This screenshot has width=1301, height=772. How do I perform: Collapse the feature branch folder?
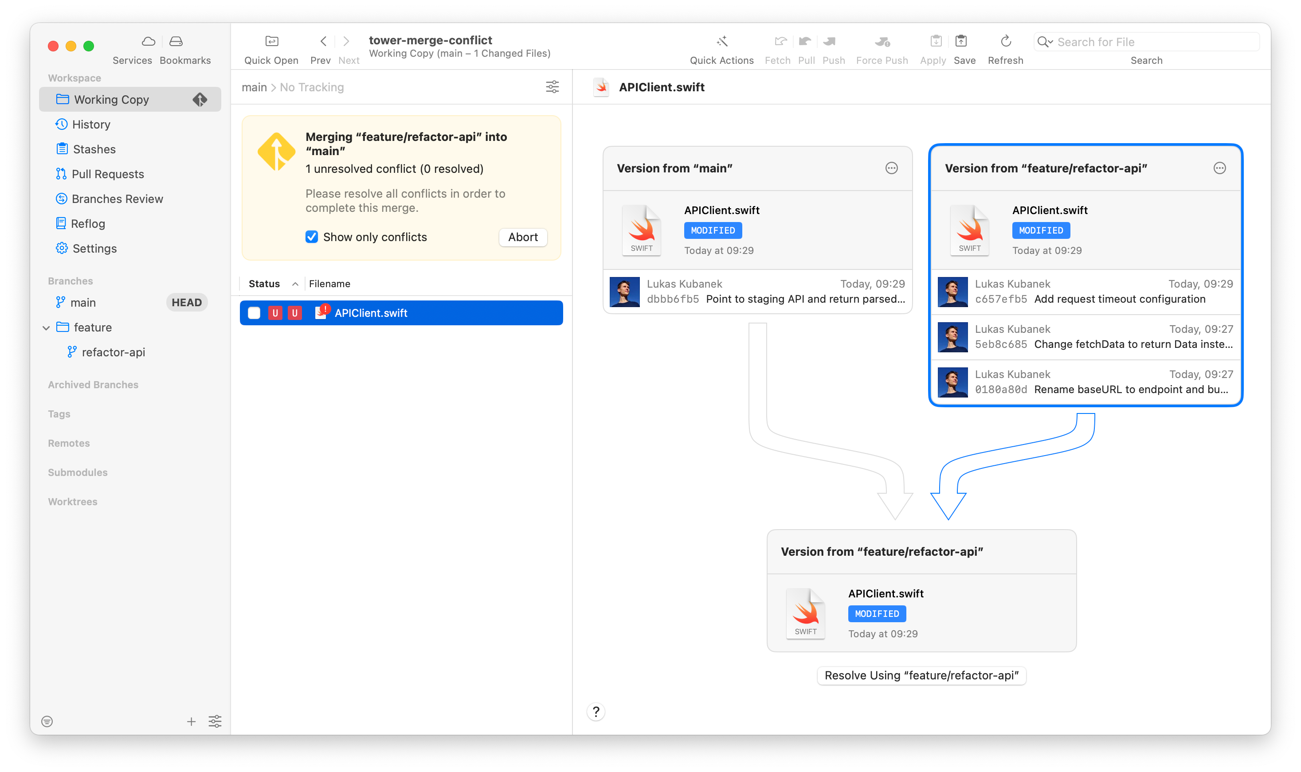pos(46,327)
